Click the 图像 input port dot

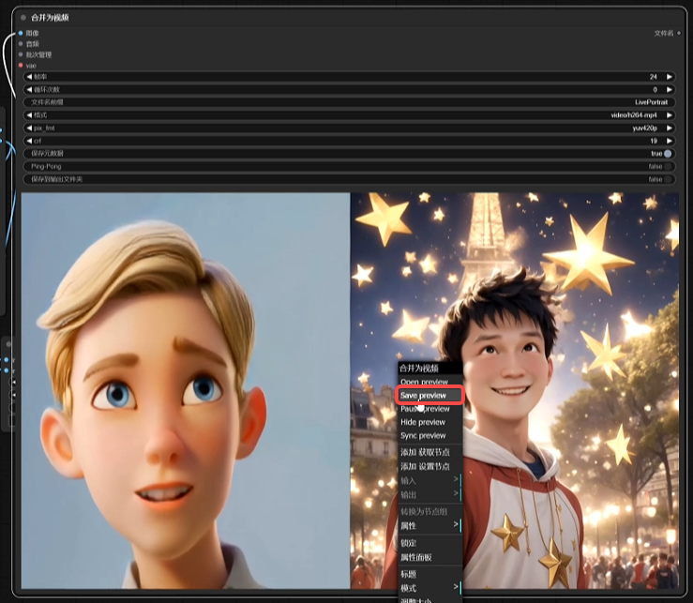click(21, 33)
